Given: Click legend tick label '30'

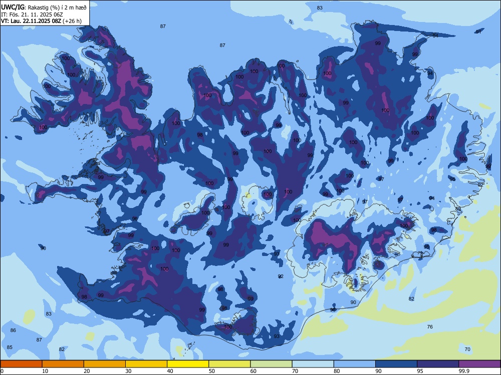Looking at the screenshot, I should [128, 371].
